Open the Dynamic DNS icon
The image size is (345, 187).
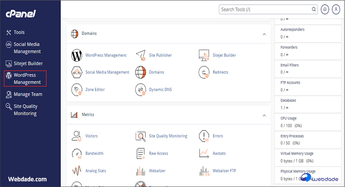[x=141, y=90]
